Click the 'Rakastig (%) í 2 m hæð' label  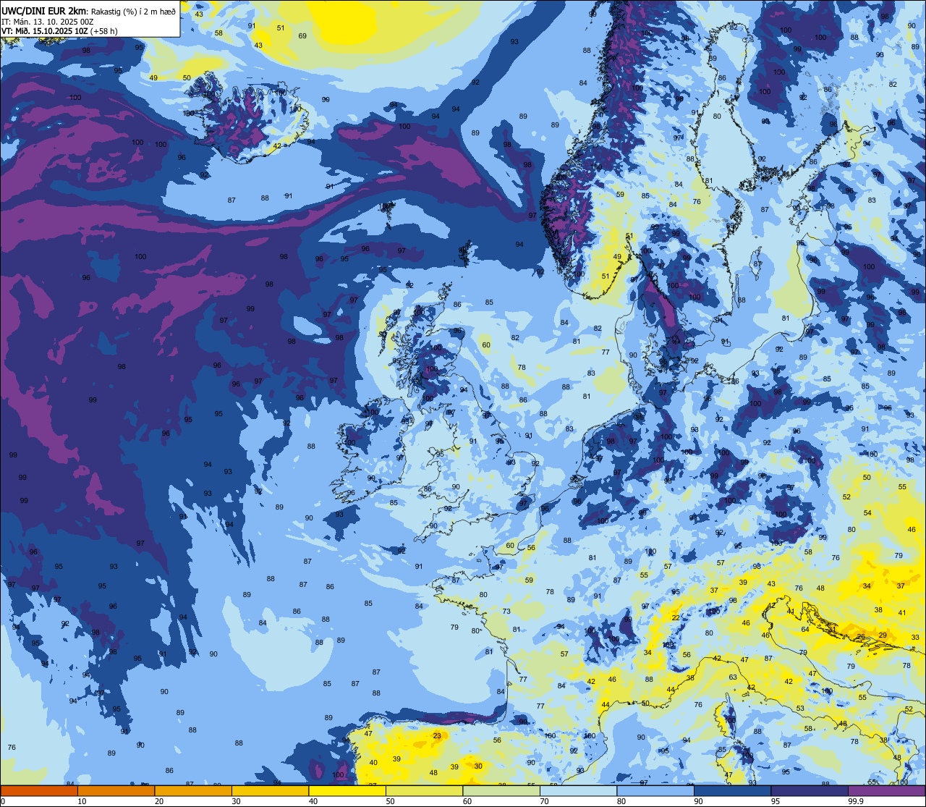pos(133,11)
